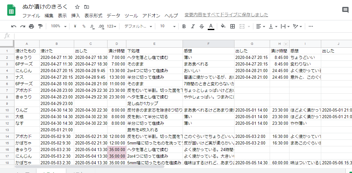Select the ちょうどいい cell

[x=305, y=58]
